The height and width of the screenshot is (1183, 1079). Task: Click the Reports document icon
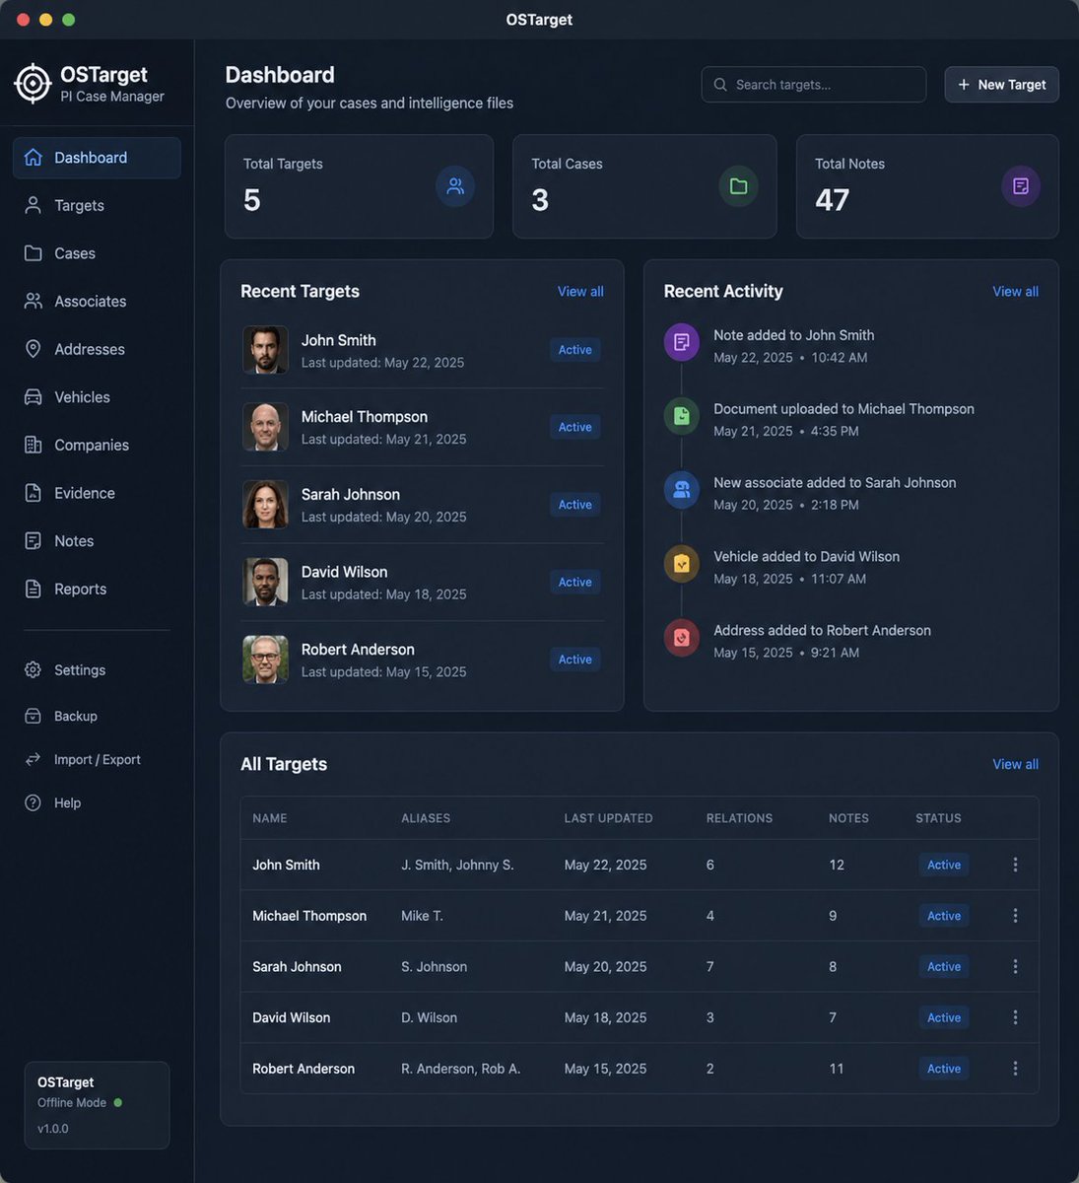[x=34, y=589]
